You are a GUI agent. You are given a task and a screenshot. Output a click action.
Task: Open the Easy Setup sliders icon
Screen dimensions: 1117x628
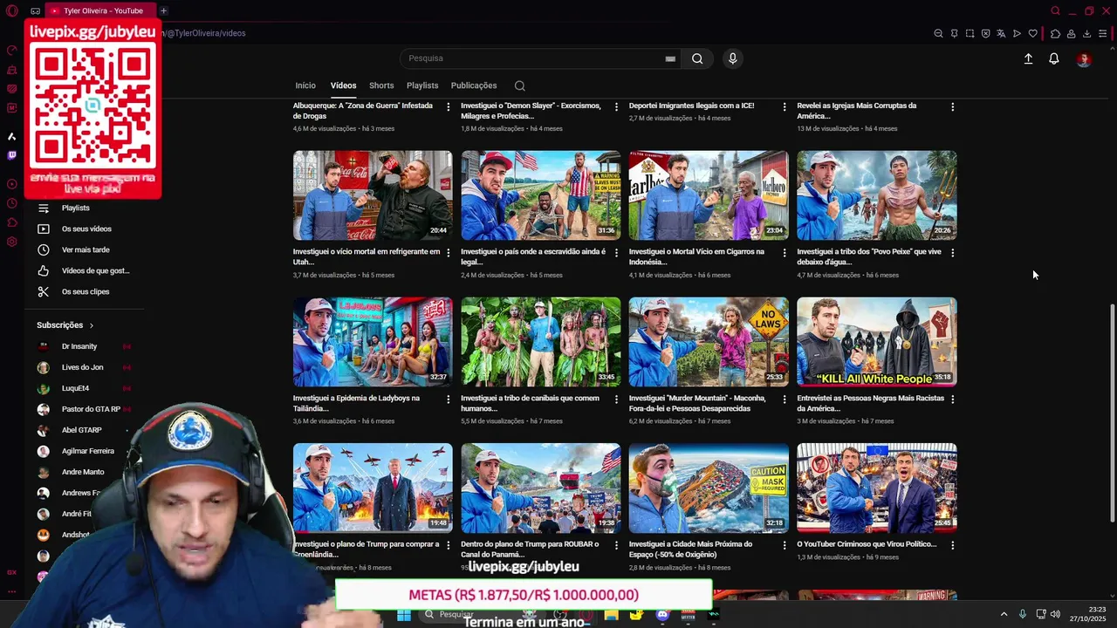[1102, 33]
